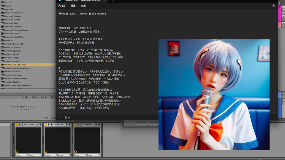The image size is (285, 160).
Task: Click wrench icon on the Ozone 10 device
Action: click(x=81, y=124)
